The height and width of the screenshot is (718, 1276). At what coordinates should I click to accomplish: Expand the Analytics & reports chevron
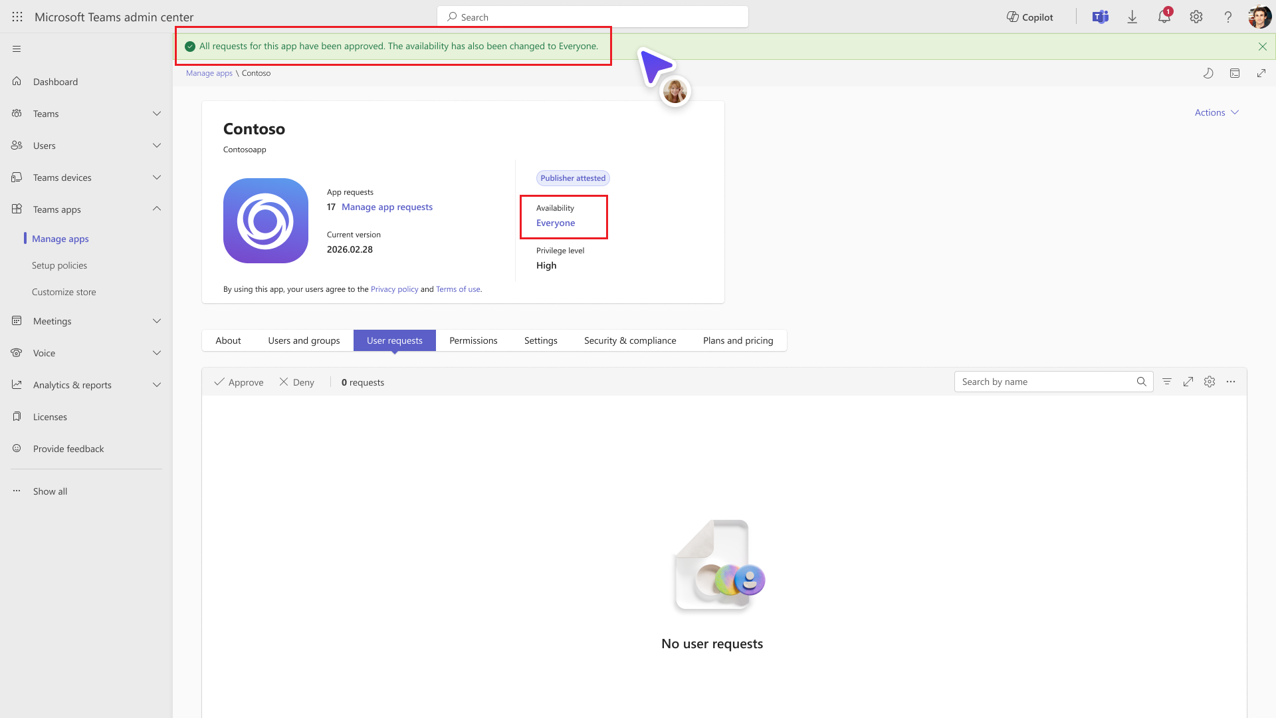coord(157,385)
